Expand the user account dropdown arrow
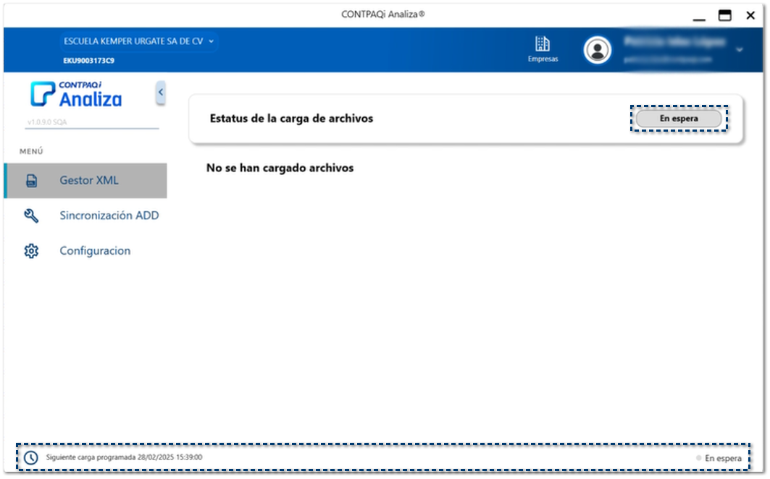The image size is (770, 479). (x=739, y=50)
